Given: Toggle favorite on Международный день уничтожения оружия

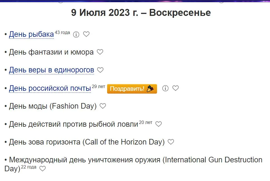Looking at the screenshot, I should click(42, 168).
